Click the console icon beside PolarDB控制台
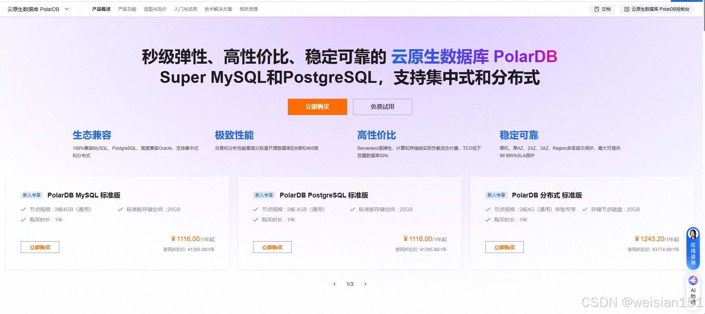This screenshot has width=705, height=314. [x=627, y=9]
